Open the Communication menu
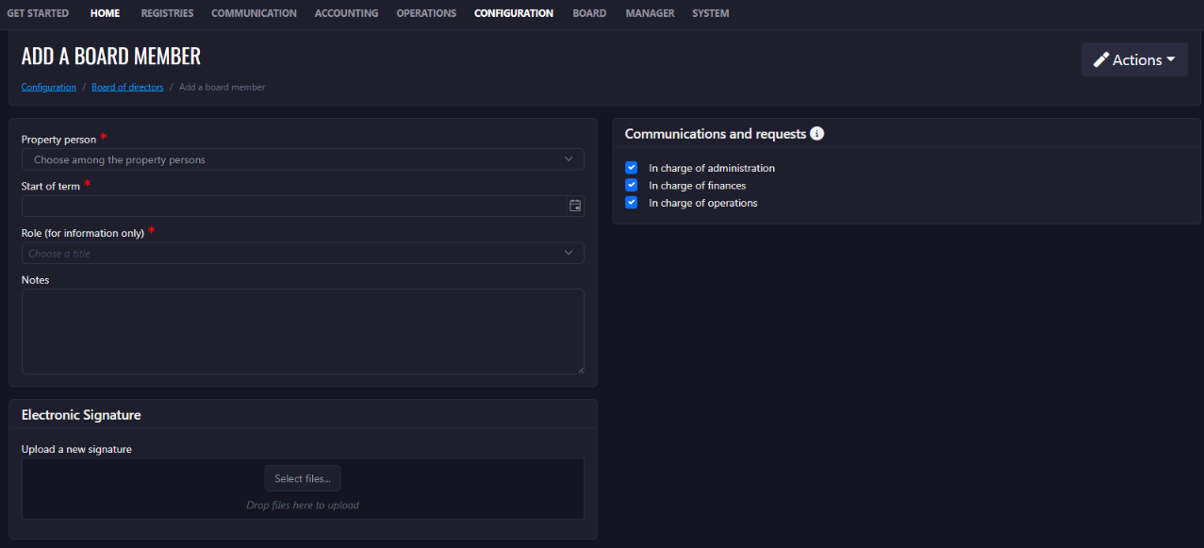 [254, 13]
